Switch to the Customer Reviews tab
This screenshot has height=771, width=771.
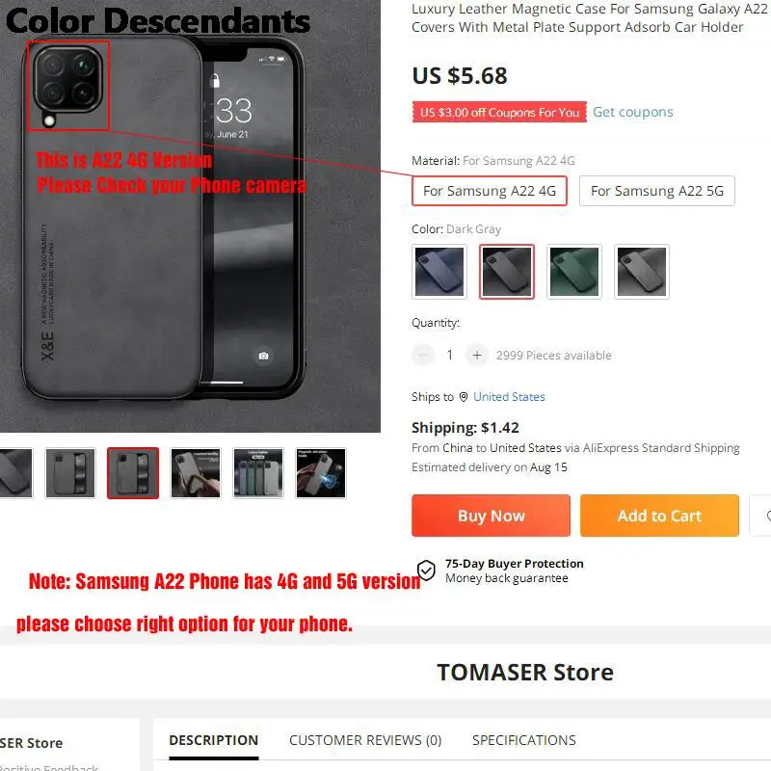click(x=365, y=740)
